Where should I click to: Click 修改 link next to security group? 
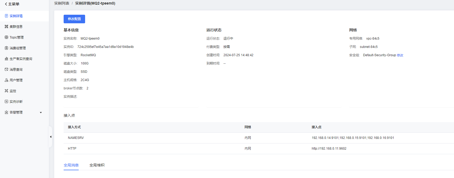click(x=400, y=55)
